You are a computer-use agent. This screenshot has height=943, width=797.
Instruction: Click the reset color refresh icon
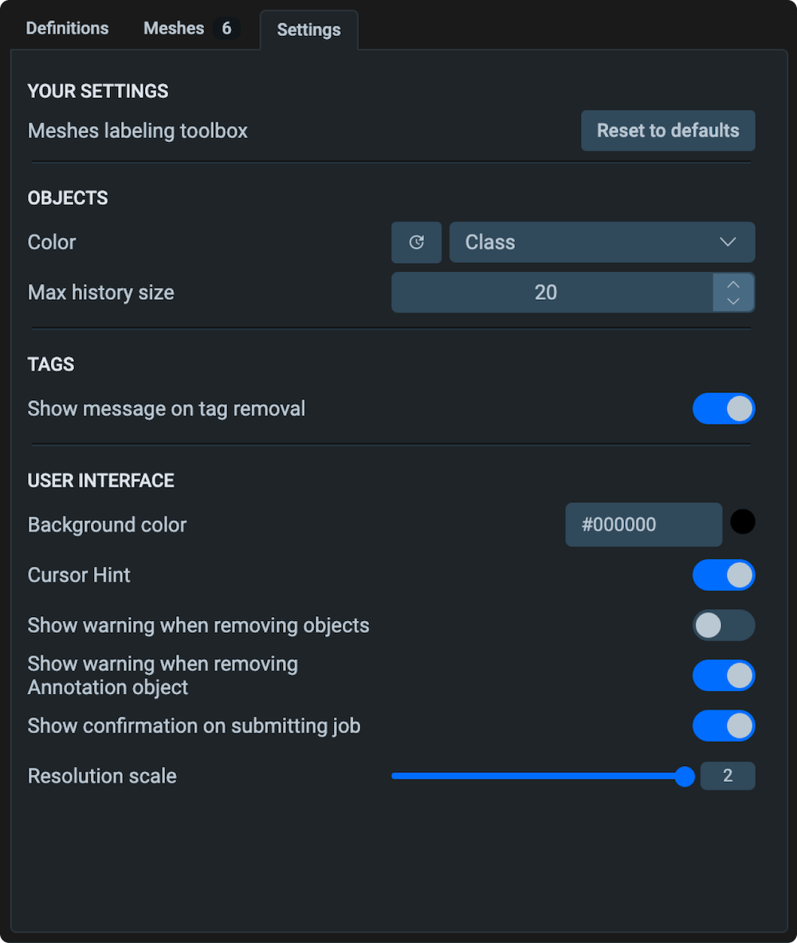(416, 242)
